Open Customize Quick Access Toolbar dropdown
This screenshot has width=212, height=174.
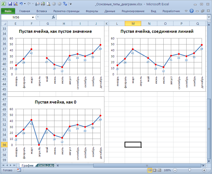tap(71, 4)
